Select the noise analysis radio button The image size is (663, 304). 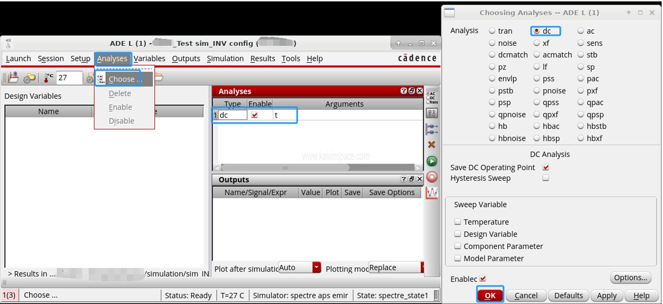tap(492, 43)
